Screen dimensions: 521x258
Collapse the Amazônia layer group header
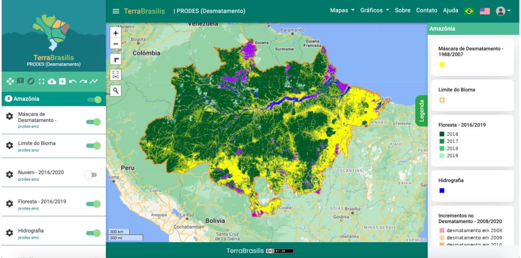click(54, 99)
